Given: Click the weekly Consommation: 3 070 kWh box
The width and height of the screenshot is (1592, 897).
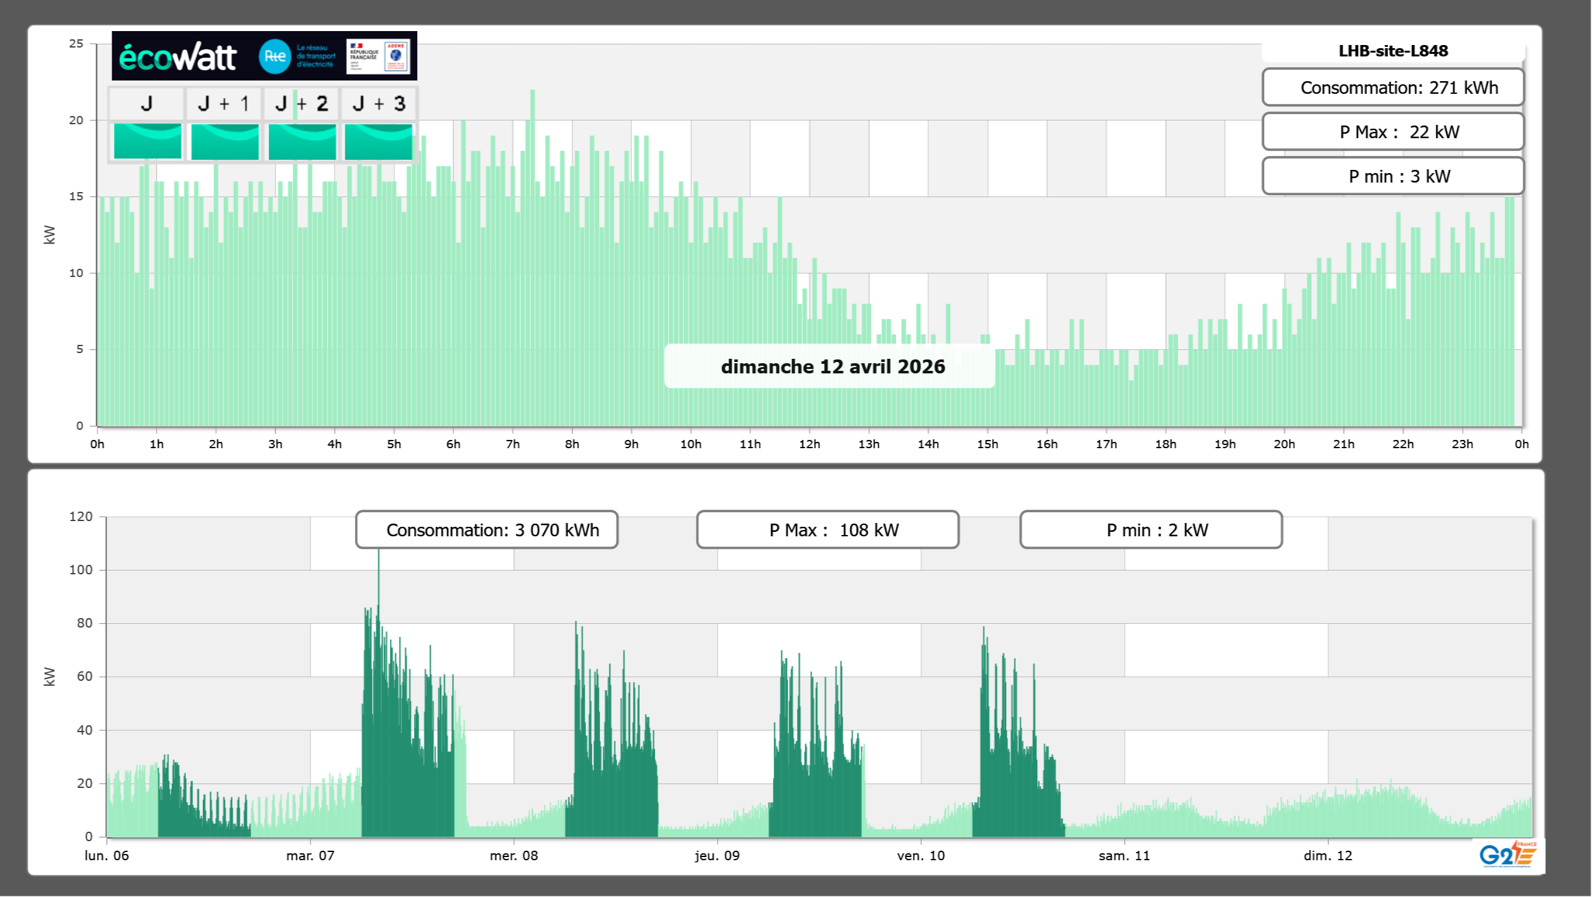Looking at the screenshot, I should (x=486, y=530).
